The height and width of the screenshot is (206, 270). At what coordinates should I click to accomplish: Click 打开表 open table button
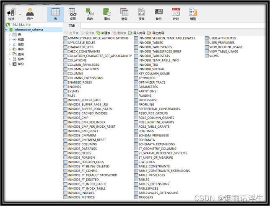click(x=71, y=33)
